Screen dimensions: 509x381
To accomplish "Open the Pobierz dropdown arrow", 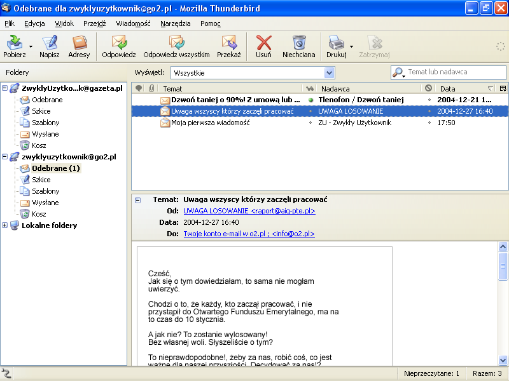I will (31, 46).
